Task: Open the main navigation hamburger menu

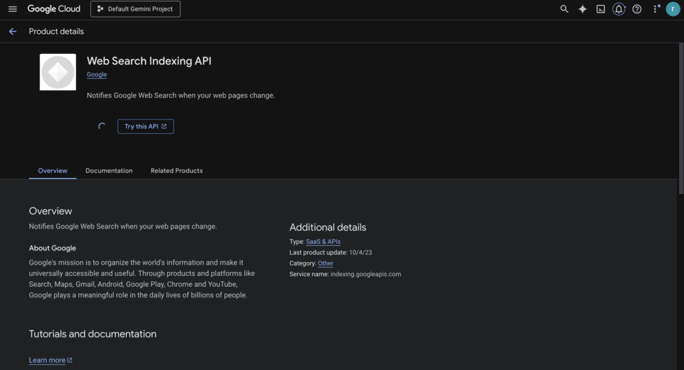Action: (x=12, y=9)
